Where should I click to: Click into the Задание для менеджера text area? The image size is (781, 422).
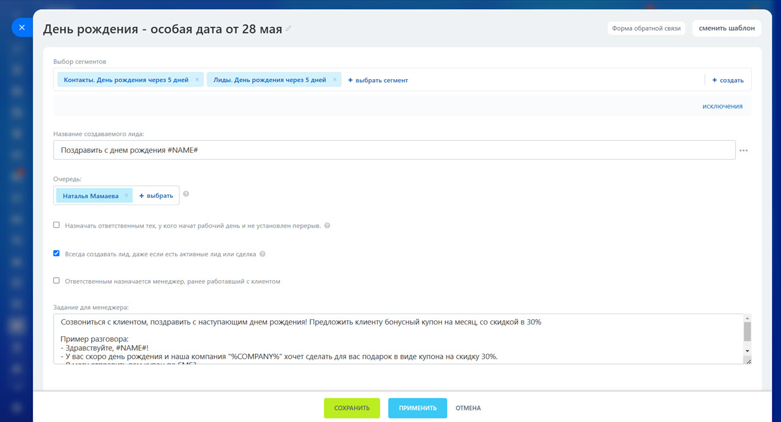(398, 339)
